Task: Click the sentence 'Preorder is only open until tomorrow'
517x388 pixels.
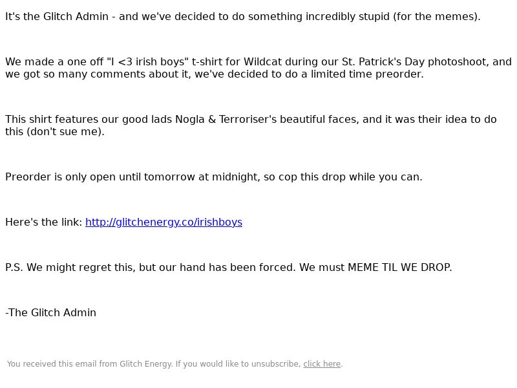Action: click(x=214, y=177)
